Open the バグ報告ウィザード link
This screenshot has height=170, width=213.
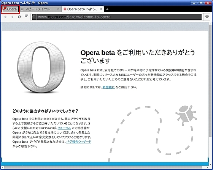click(79, 142)
